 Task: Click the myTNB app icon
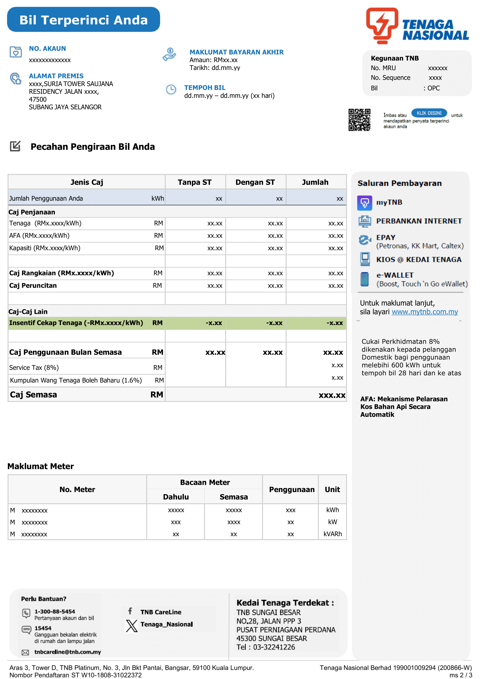click(365, 203)
